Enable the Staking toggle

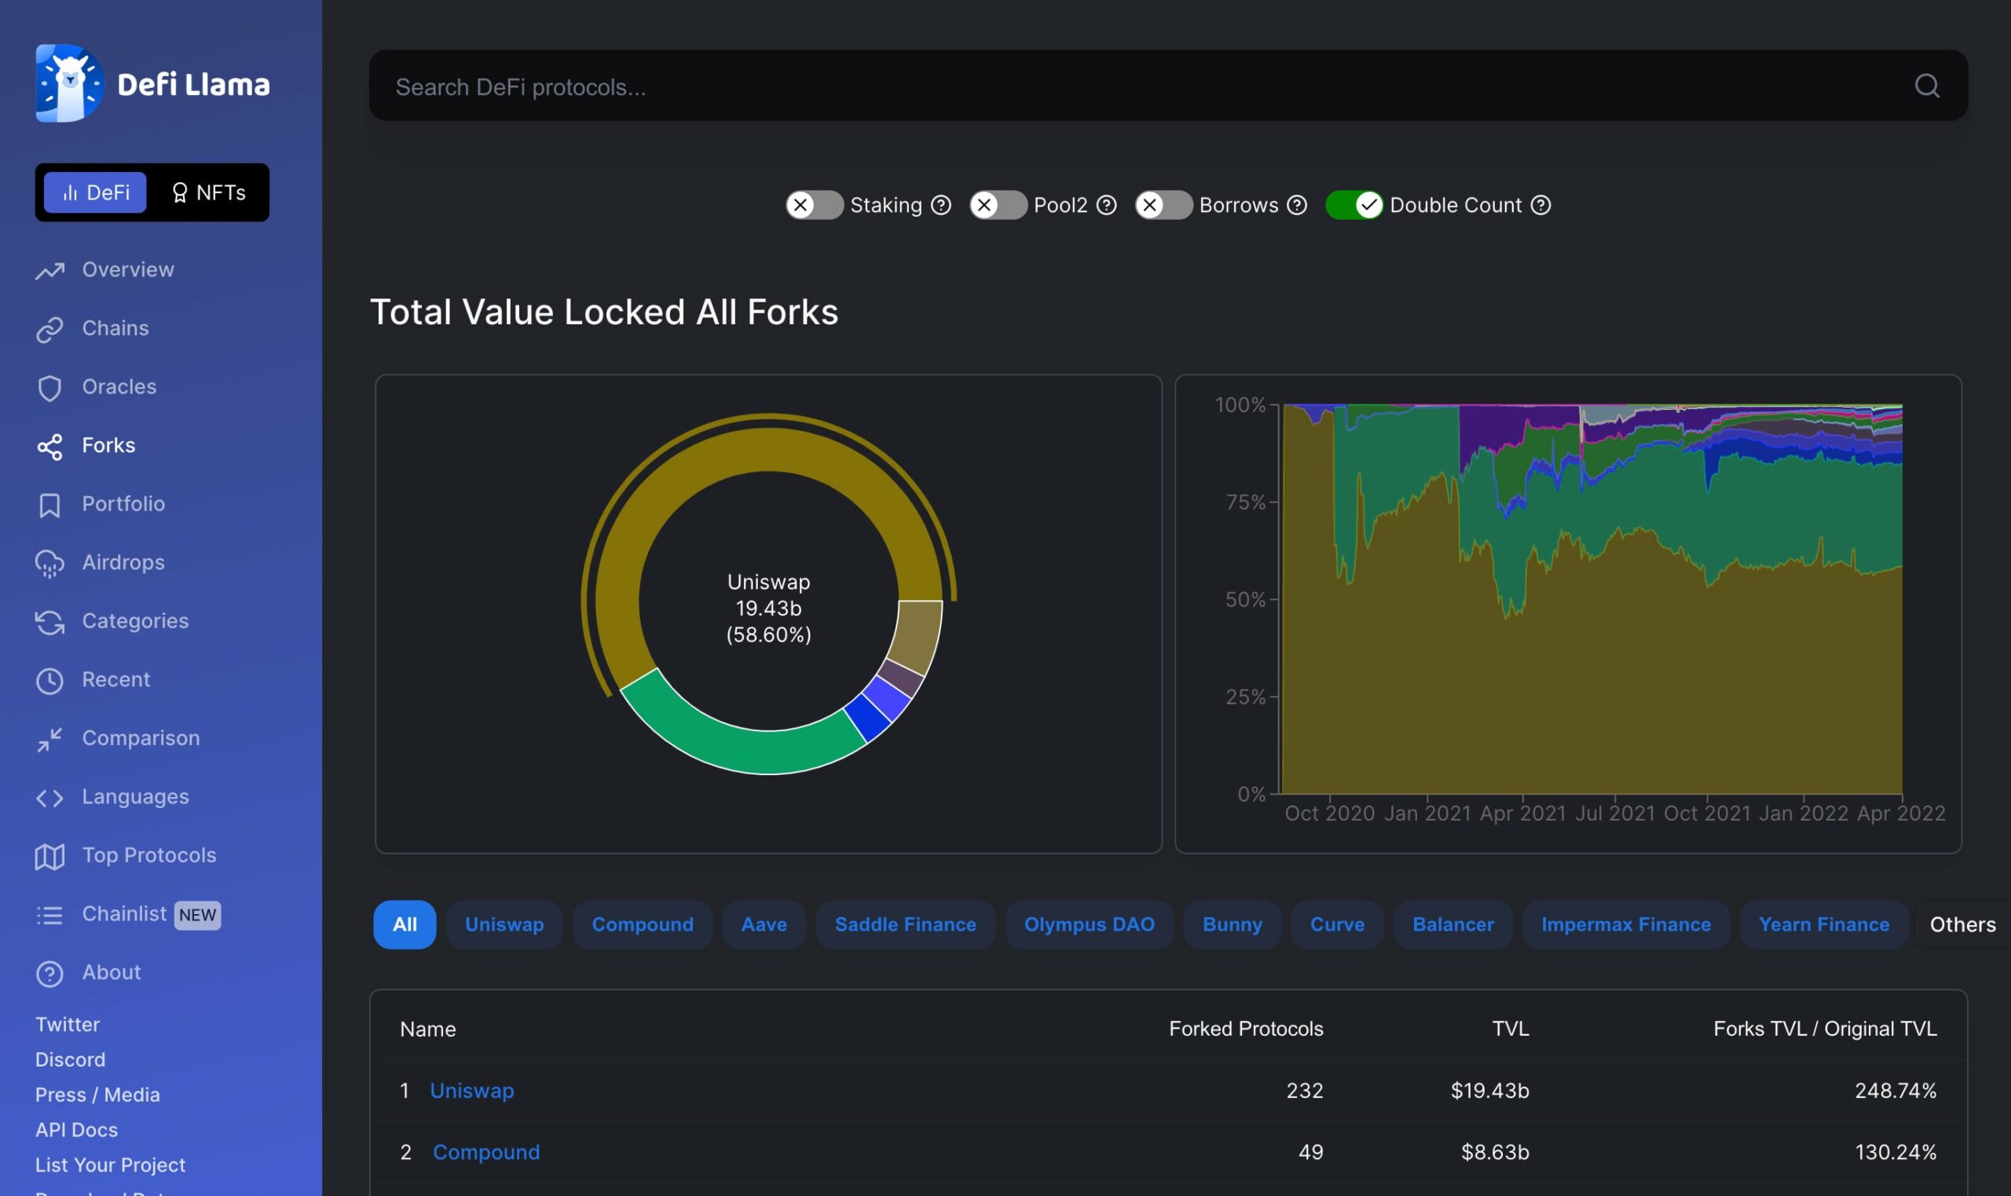point(815,205)
